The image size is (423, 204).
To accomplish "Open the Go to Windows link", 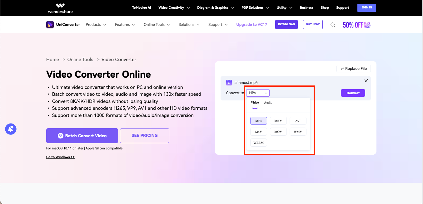I will [x=60, y=157].
